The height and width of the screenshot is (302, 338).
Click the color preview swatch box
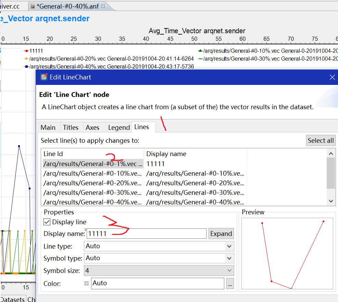pyautogui.click(x=86, y=284)
